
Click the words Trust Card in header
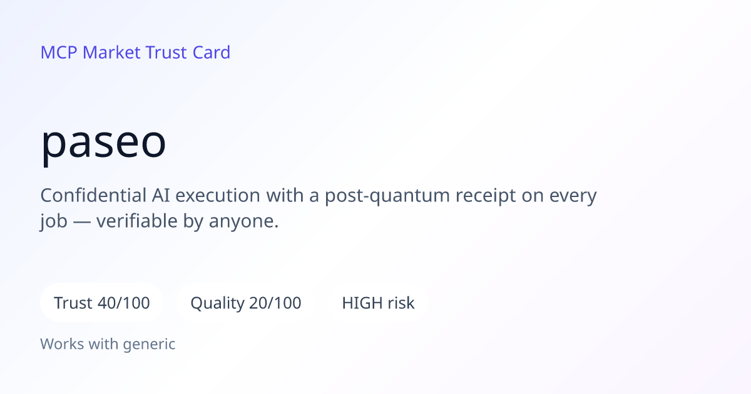pos(188,53)
